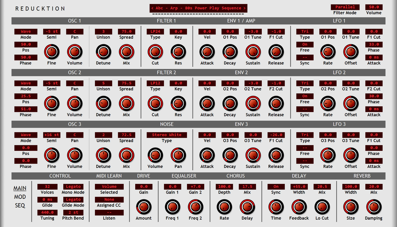
Task: Click the OSC 1 Fine knob
Action: [x=52, y=52]
